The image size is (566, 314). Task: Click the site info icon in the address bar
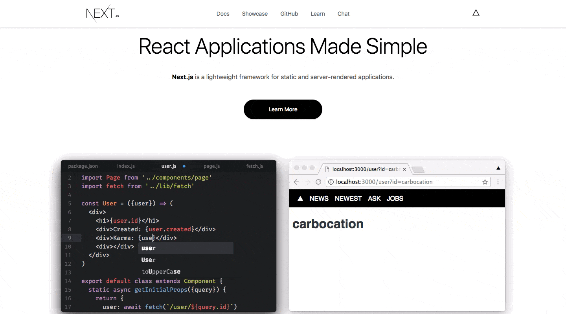tap(331, 182)
